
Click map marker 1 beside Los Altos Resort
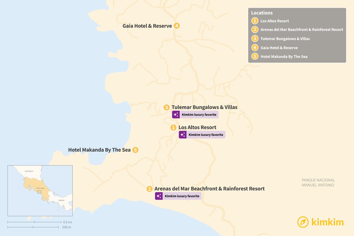coord(174,128)
